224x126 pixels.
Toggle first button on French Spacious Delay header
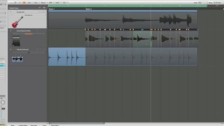(x=37, y=30)
